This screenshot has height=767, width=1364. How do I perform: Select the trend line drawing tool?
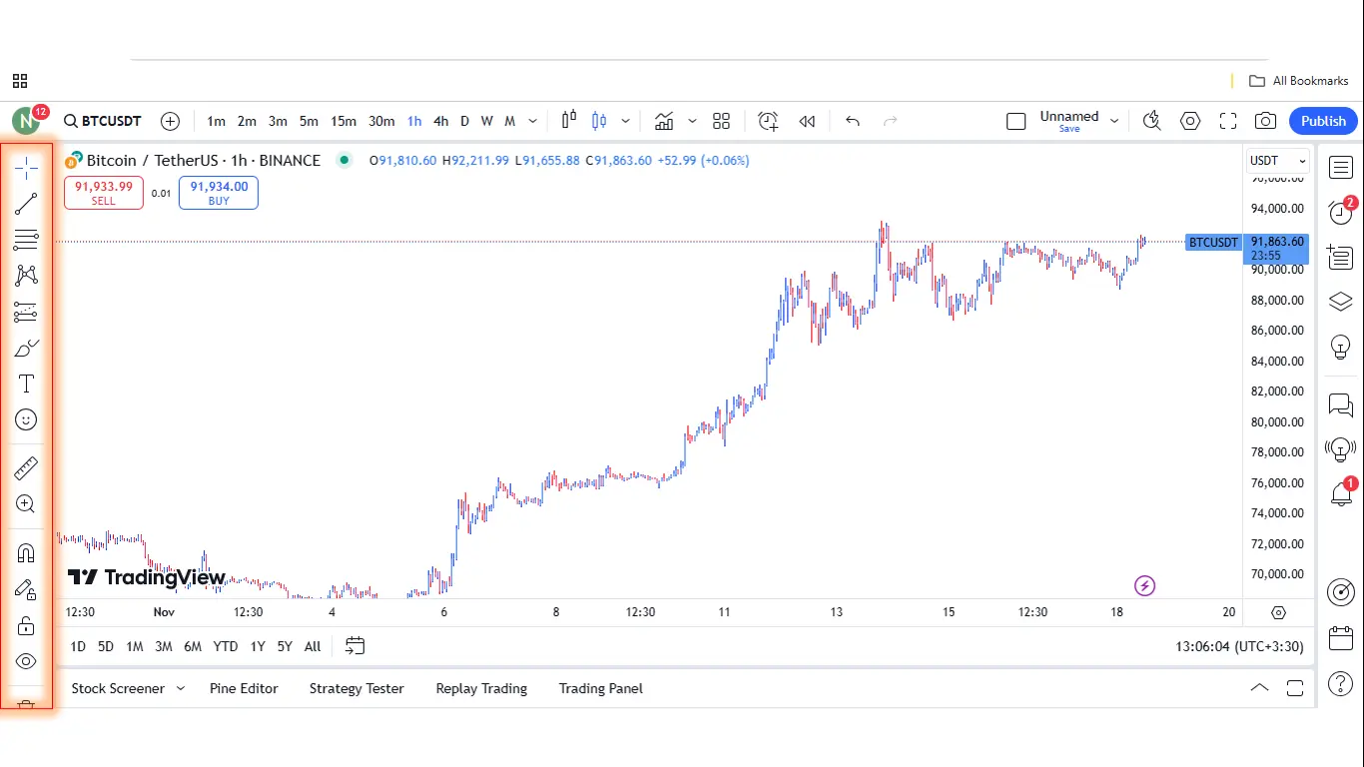[x=26, y=204]
